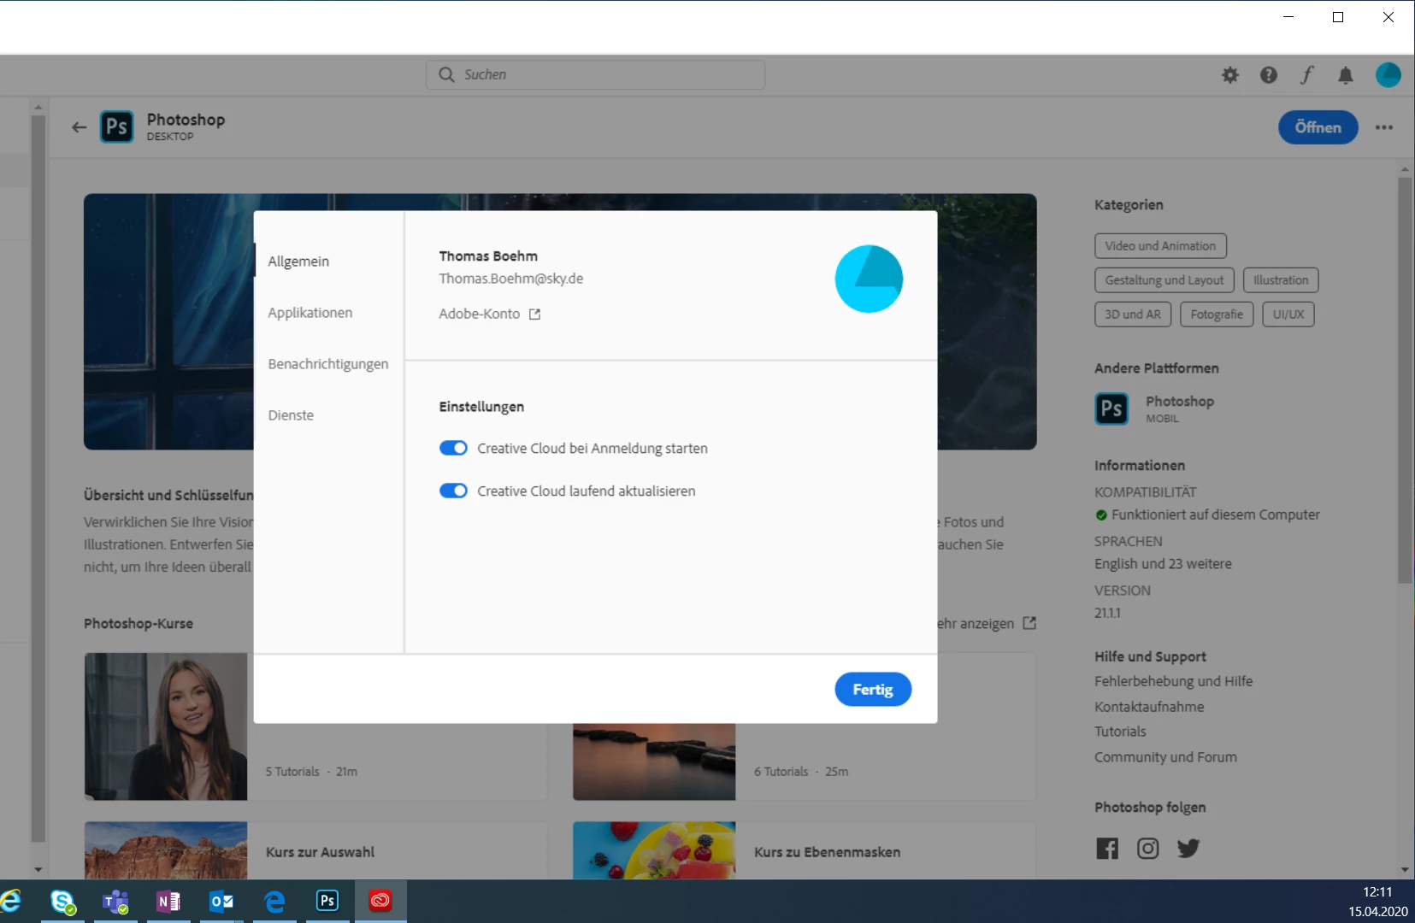The width and height of the screenshot is (1415, 923).
Task: Go back with the left arrow icon
Action: (80, 127)
